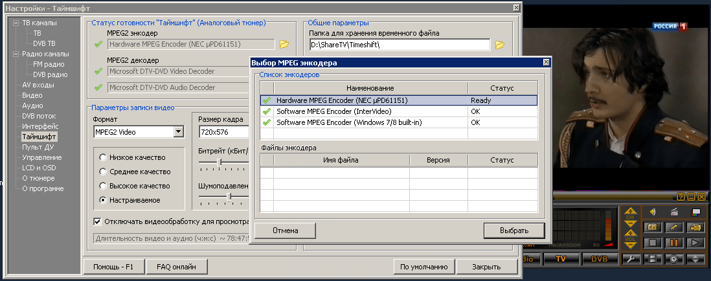Open the DVB поток settings section
This screenshot has width=711, height=281.
point(39,116)
